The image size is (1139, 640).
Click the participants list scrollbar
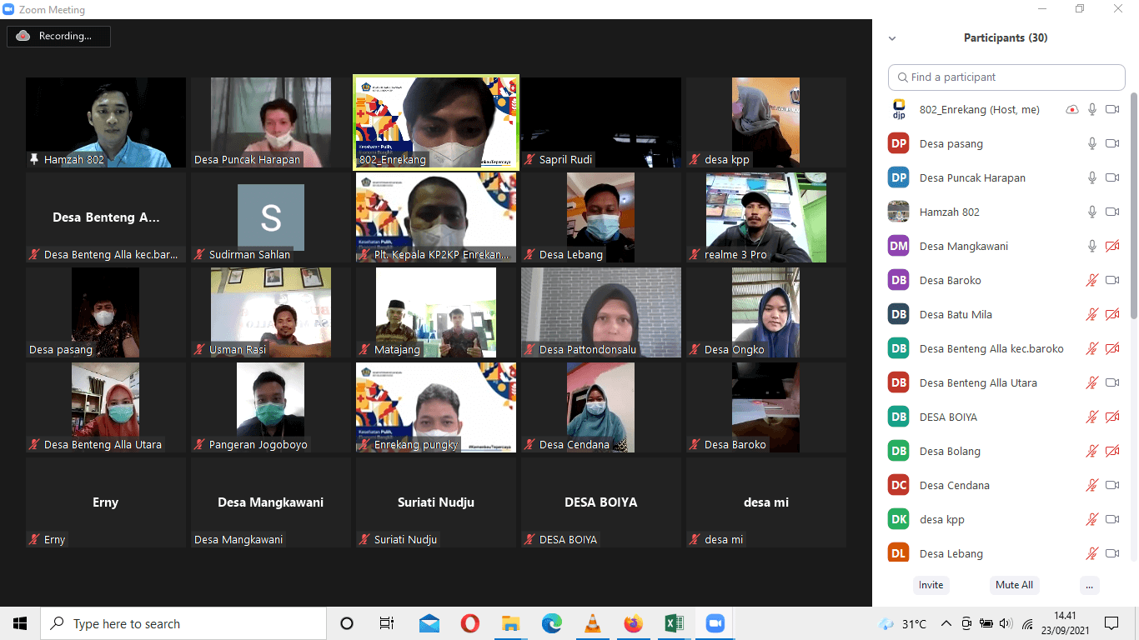(x=1133, y=208)
